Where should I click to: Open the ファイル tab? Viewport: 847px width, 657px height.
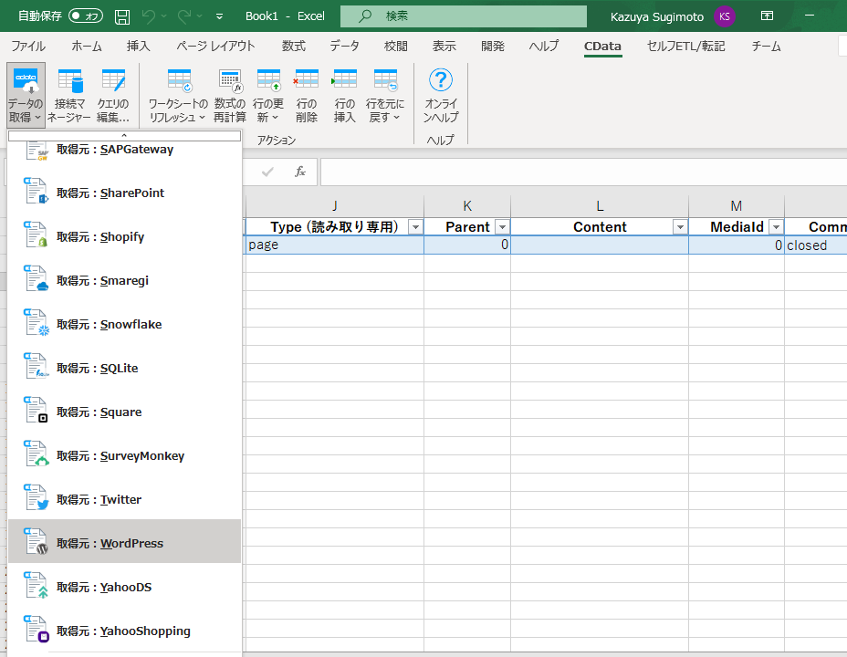[x=28, y=47]
